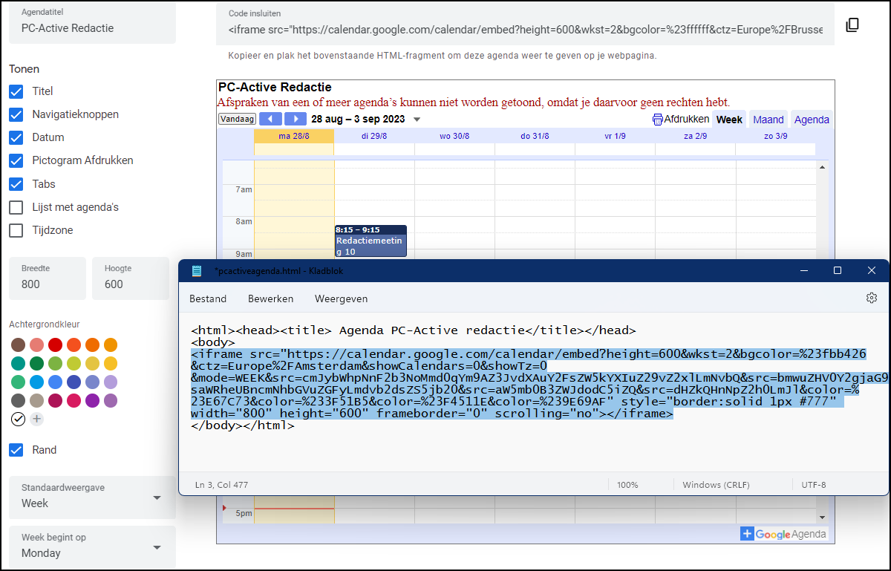Go to next week in calendar preview
This screenshot has width=891, height=571.
tap(296, 119)
